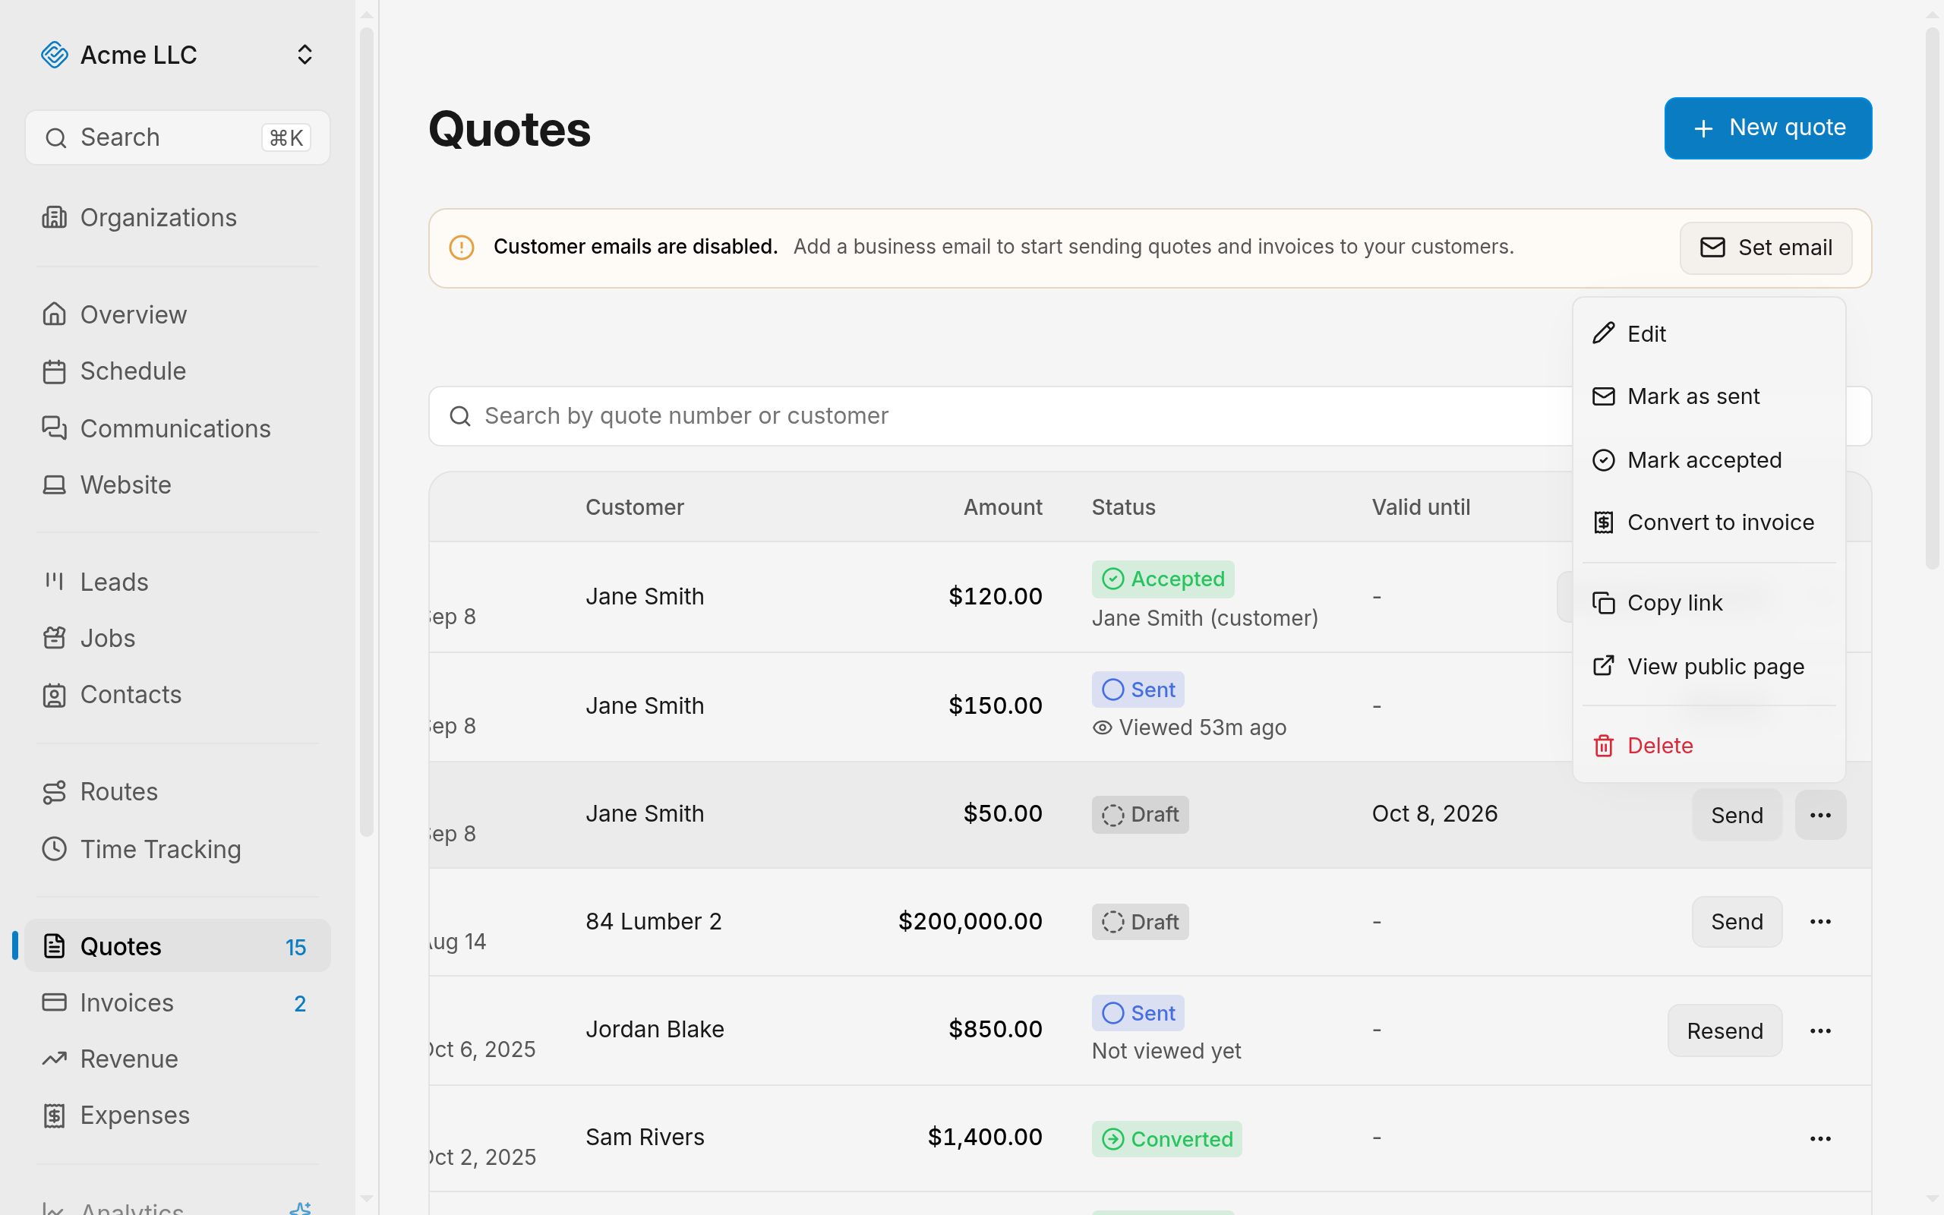This screenshot has width=1944, height=1215.
Task: Close the more-options menu on the $50.00 row
Action: [x=1820, y=815]
